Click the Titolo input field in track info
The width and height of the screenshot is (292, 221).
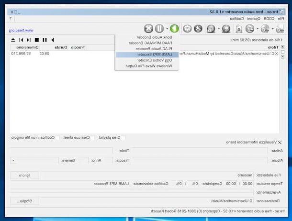tap(61, 151)
